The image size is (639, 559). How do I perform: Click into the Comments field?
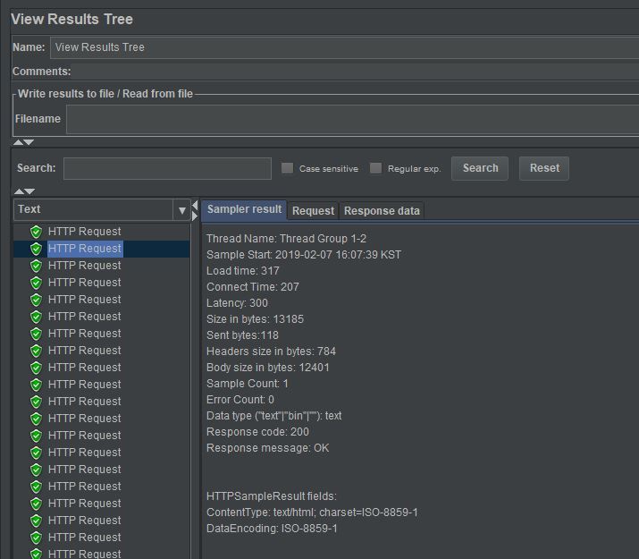coord(355,72)
